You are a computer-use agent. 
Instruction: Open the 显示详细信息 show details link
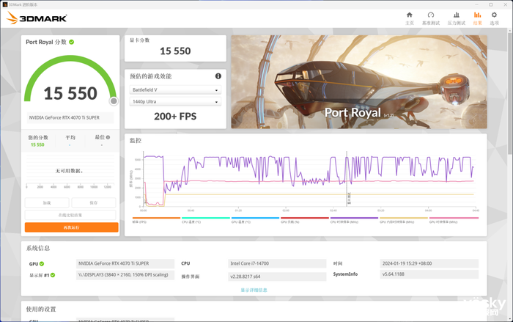click(254, 290)
